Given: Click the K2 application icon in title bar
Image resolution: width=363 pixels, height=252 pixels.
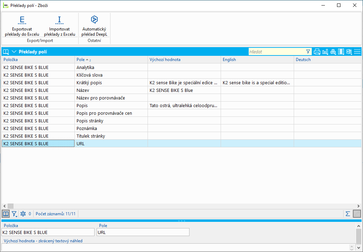Looking at the screenshot, I should coord(6,5).
